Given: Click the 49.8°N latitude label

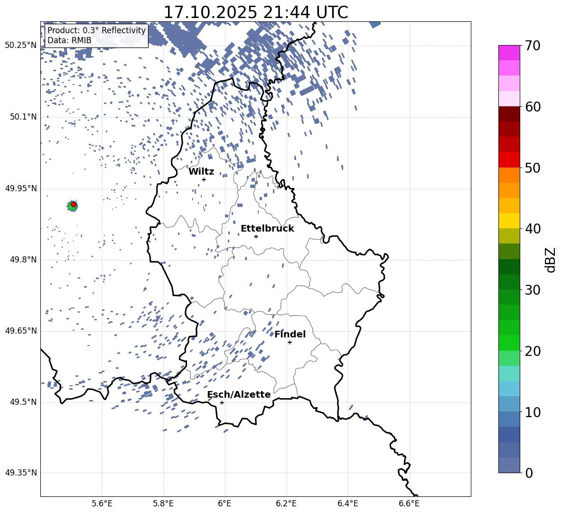Looking at the screenshot, I should point(23,260).
